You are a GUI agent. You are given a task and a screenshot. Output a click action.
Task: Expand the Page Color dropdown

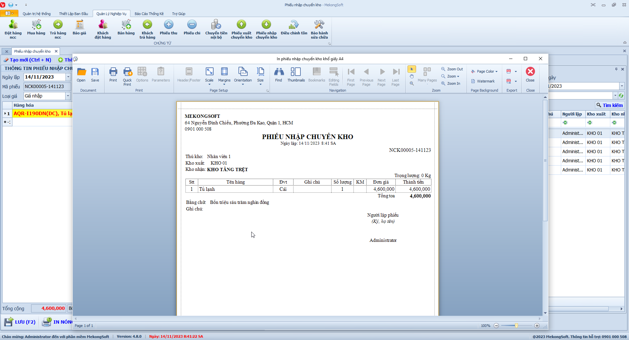[x=485, y=71]
